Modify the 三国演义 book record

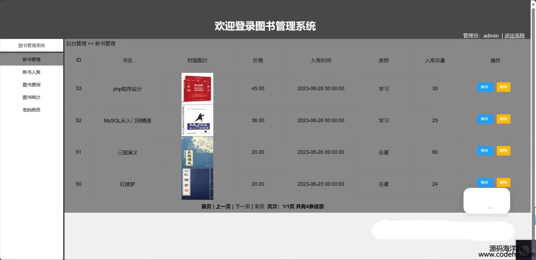point(485,151)
